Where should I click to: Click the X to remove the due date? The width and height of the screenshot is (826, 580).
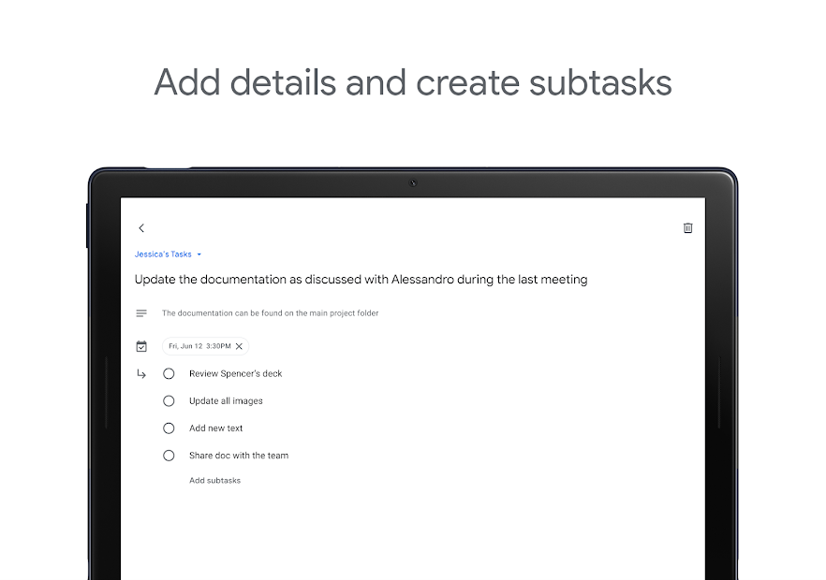click(x=239, y=346)
